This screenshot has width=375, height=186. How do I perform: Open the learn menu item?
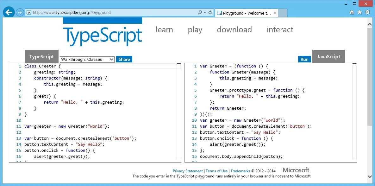click(164, 30)
